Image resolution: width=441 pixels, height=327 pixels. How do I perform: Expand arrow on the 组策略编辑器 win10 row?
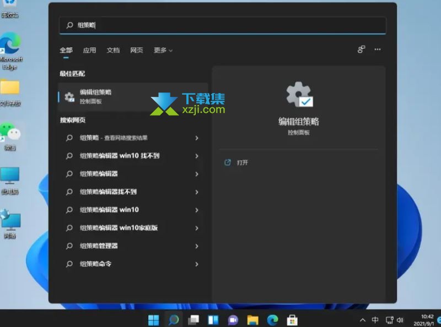(x=197, y=210)
